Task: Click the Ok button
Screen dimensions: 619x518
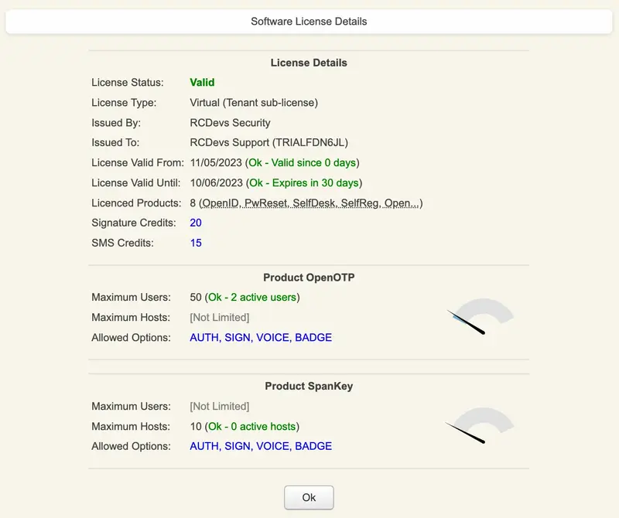Action: pyautogui.click(x=309, y=497)
